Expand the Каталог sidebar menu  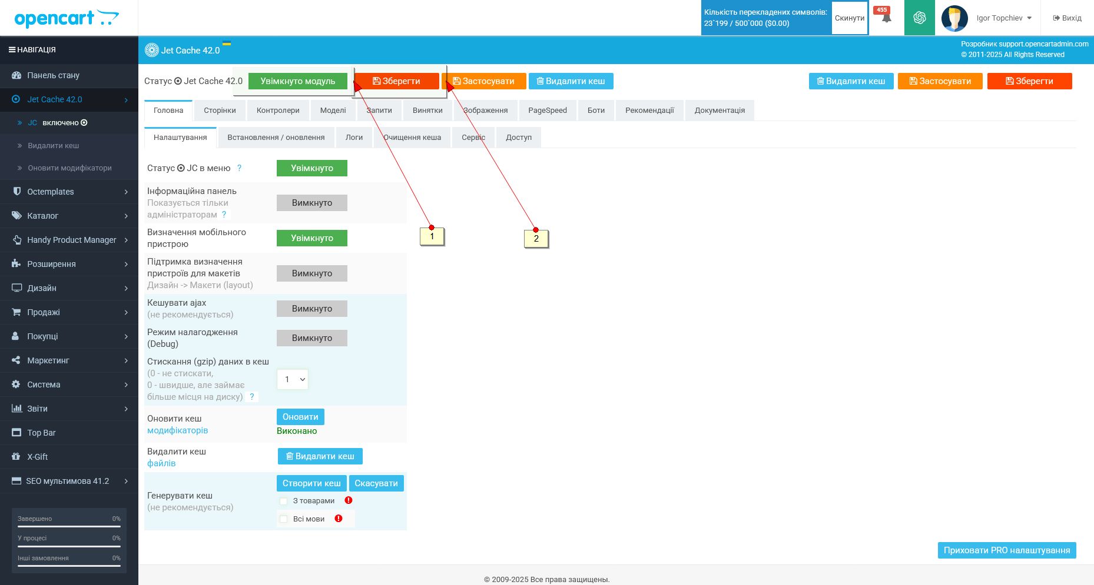[69, 216]
